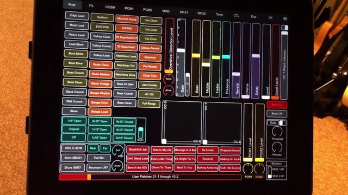Switch to the COSM tab

[110, 7]
